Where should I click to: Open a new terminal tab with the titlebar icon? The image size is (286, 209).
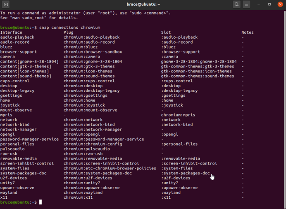coord(6,5)
